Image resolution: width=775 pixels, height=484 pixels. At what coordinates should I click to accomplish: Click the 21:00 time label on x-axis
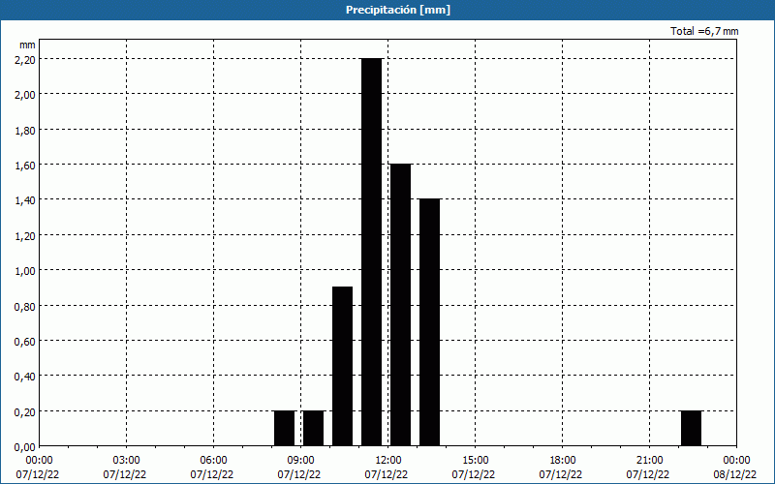point(649,461)
